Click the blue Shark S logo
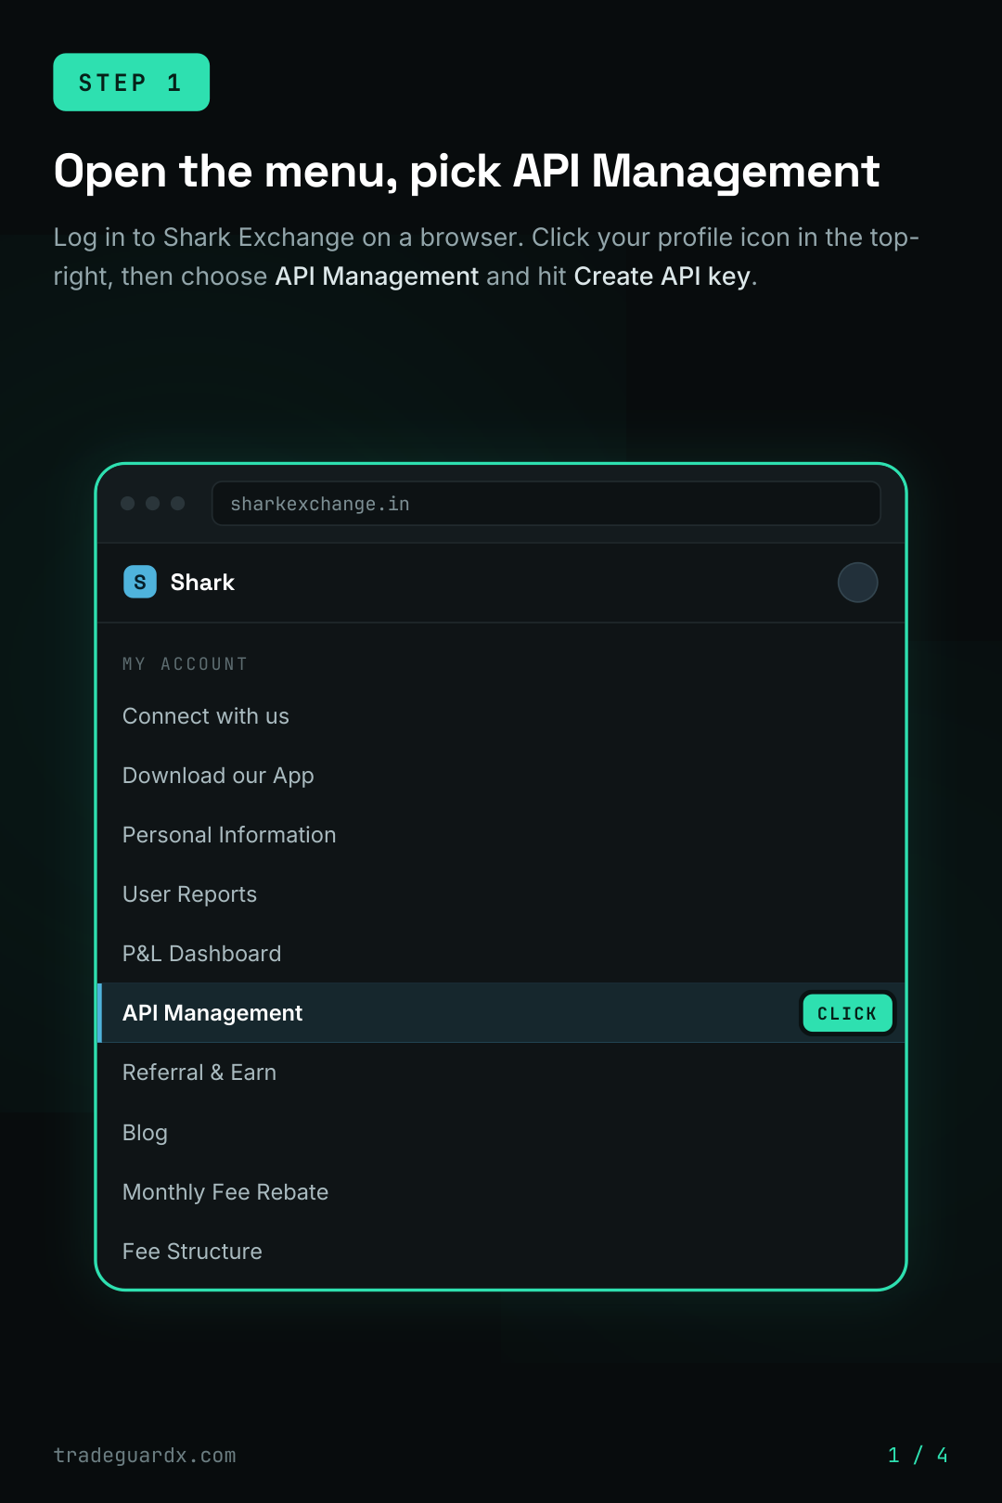 point(140,583)
